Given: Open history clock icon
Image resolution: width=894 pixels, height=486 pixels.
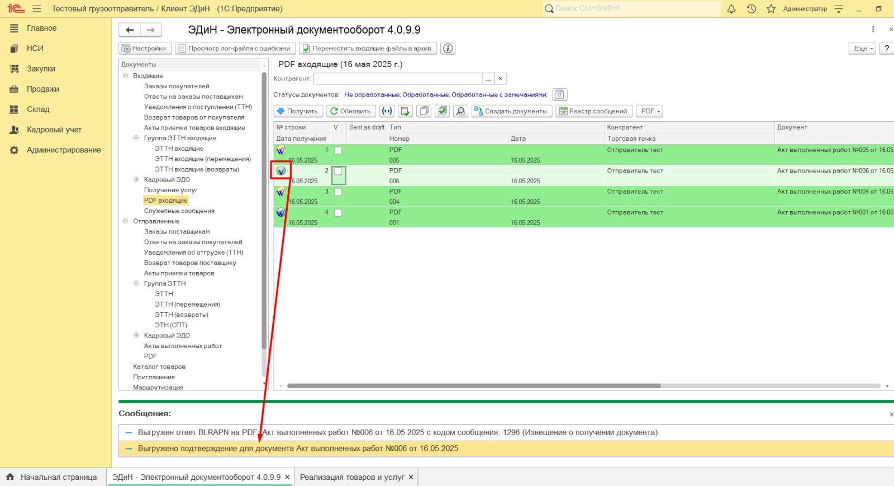Looking at the screenshot, I should [752, 9].
